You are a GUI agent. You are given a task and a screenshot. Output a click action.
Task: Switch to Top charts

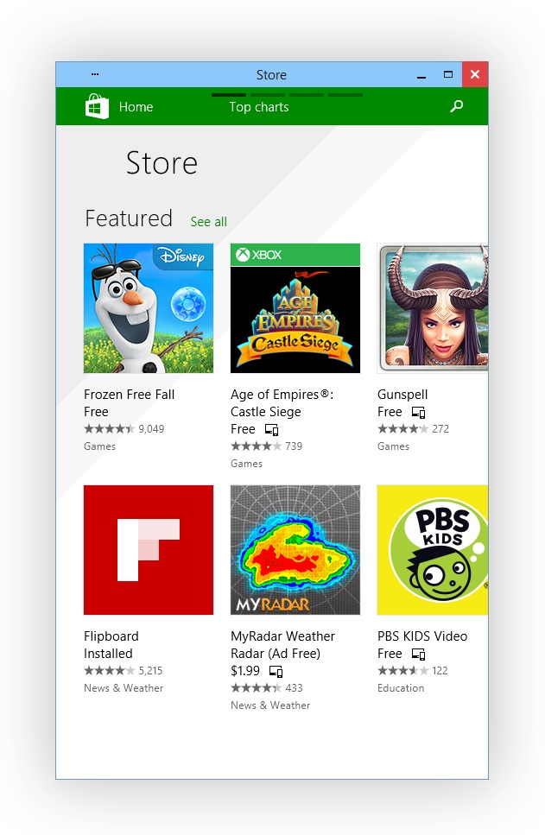coord(259,107)
